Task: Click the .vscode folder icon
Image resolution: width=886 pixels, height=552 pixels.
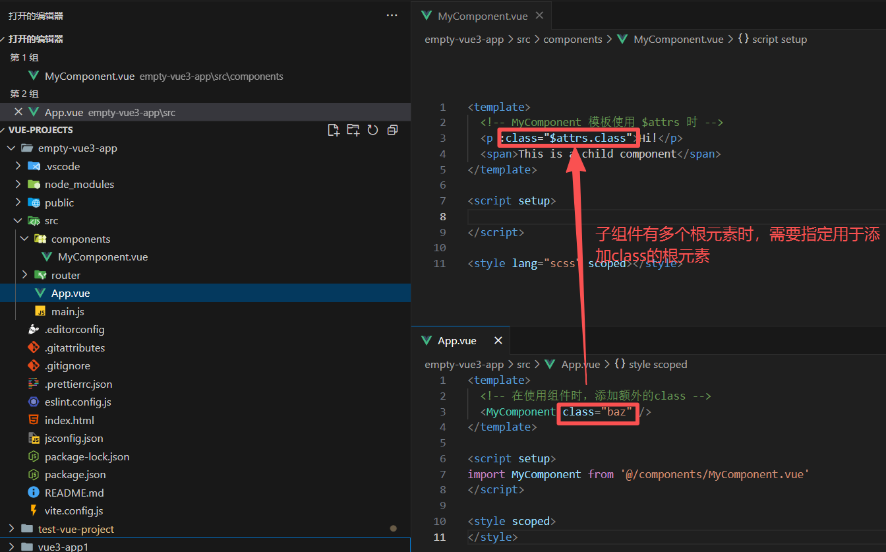Action: [34, 166]
